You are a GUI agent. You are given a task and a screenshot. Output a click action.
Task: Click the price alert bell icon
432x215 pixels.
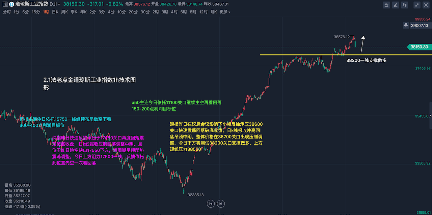tap(406, 25)
